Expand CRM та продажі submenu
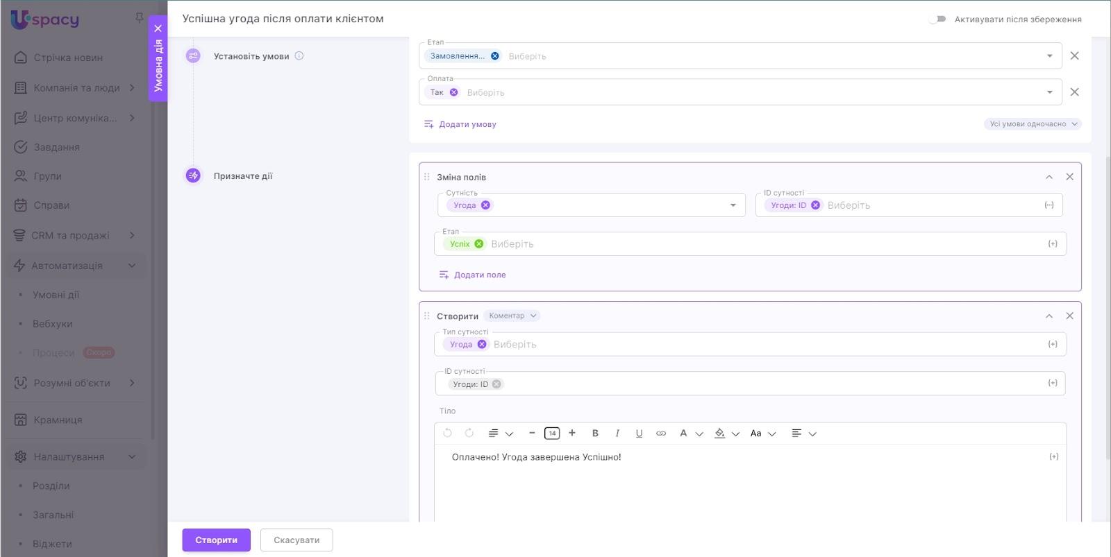The width and height of the screenshot is (1111, 557). tap(132, 235)
